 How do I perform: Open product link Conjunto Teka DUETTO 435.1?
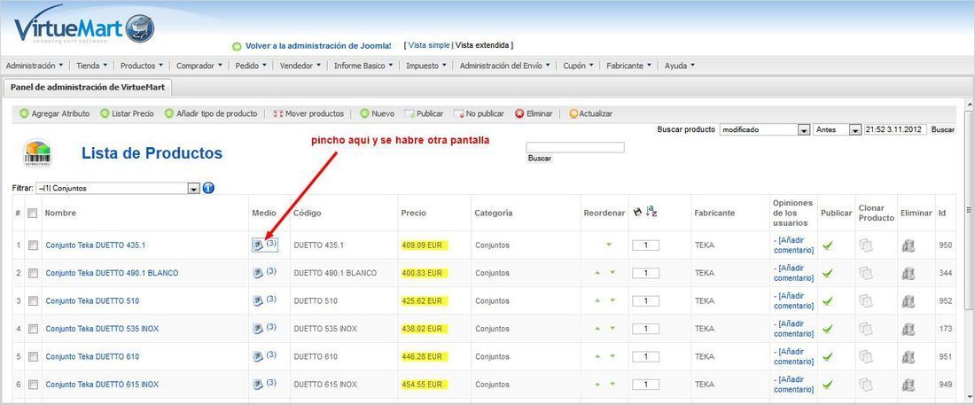click(95, 245)
